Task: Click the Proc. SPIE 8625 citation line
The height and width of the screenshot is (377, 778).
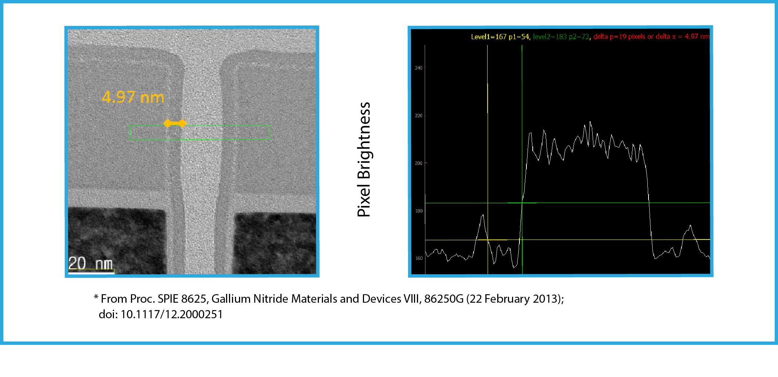Action: (x=329, y=299)
